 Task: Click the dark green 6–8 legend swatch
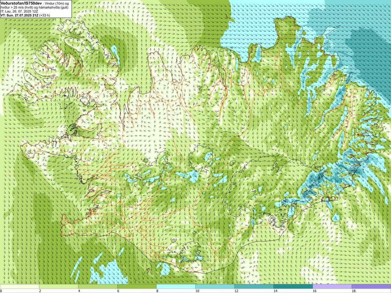click(137, 287)
